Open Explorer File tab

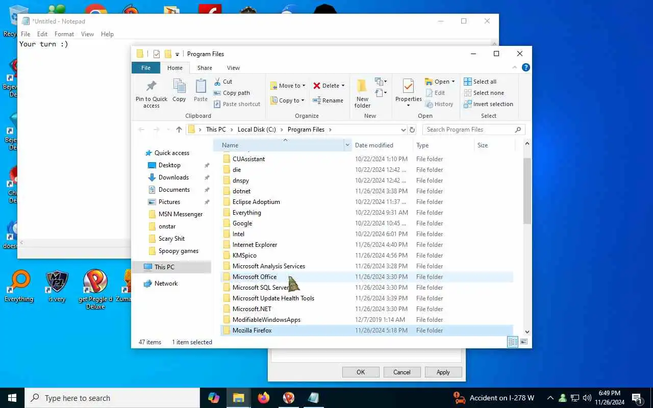tap(146, 68)
